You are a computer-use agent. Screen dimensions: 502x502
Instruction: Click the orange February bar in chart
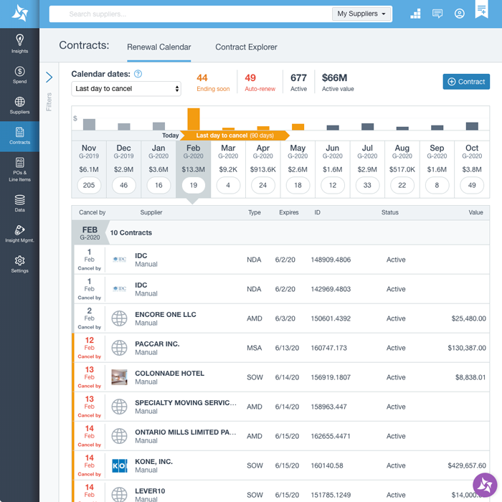pos(193,119)
